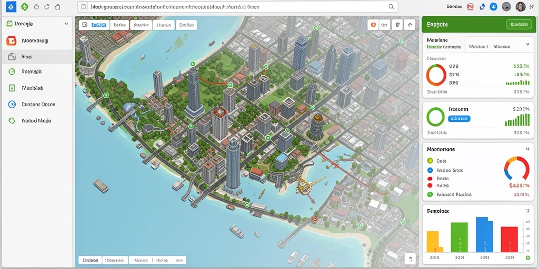Expand the bar chart card corner icon
The image size is (539, 269).
(x=527, y=211)
